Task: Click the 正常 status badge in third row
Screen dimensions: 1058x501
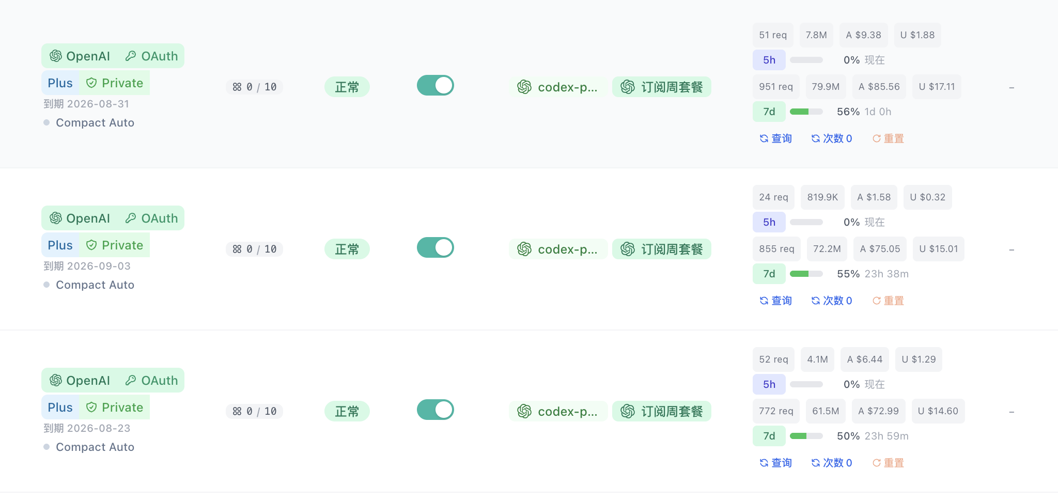Action: (347, 411)
